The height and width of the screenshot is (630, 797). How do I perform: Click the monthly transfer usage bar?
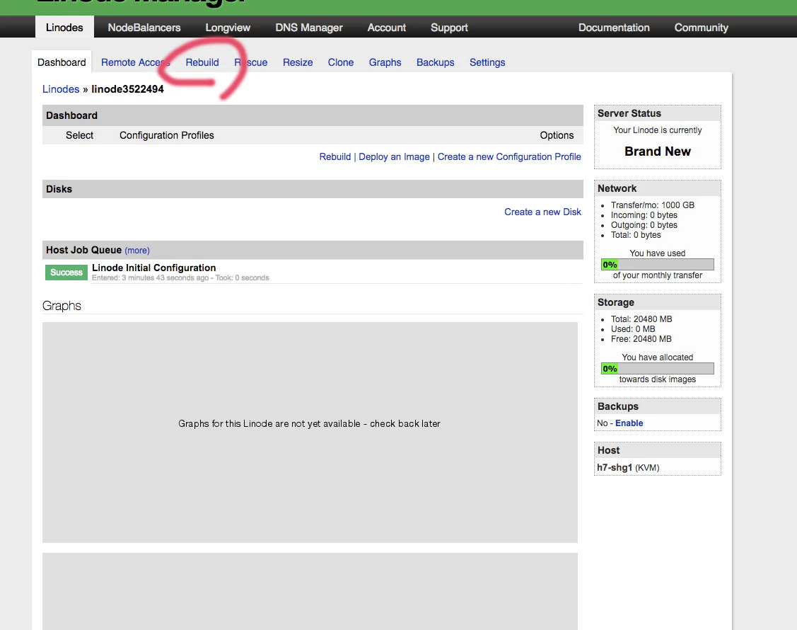click(x=657, y=265)
